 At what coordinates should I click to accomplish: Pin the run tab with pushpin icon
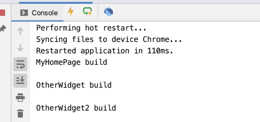pos(3,29)
